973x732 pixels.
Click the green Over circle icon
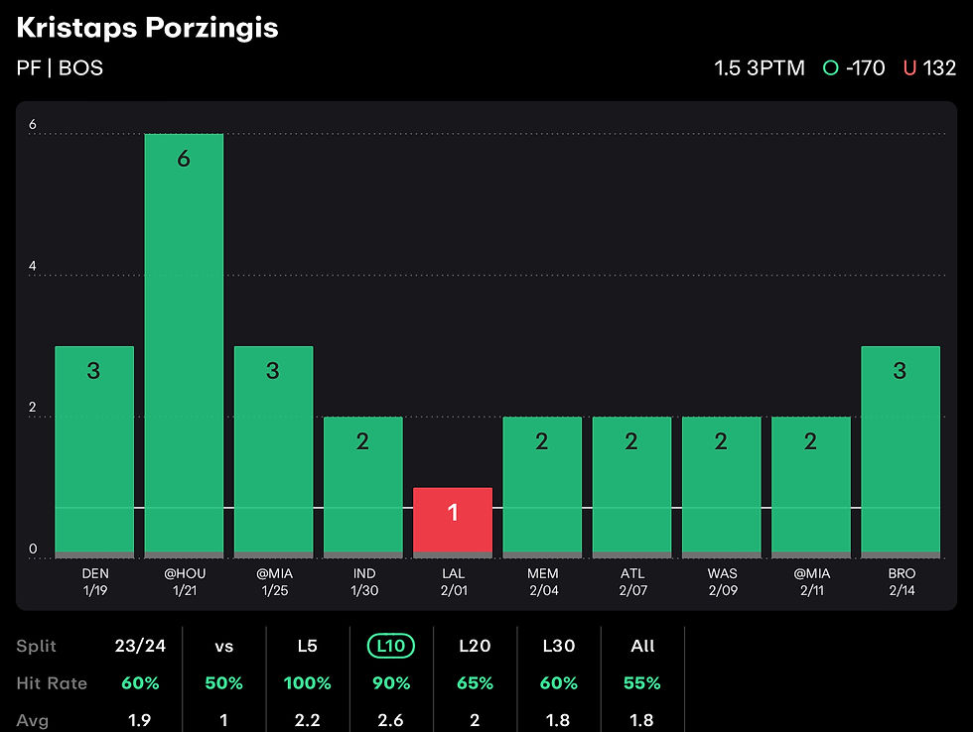coord(831,68)
